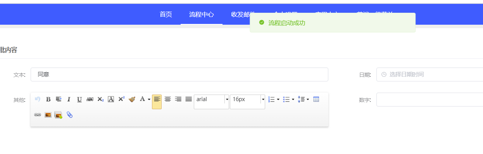
Task: Apply strikethrough formatting
Action: point(90,99)
